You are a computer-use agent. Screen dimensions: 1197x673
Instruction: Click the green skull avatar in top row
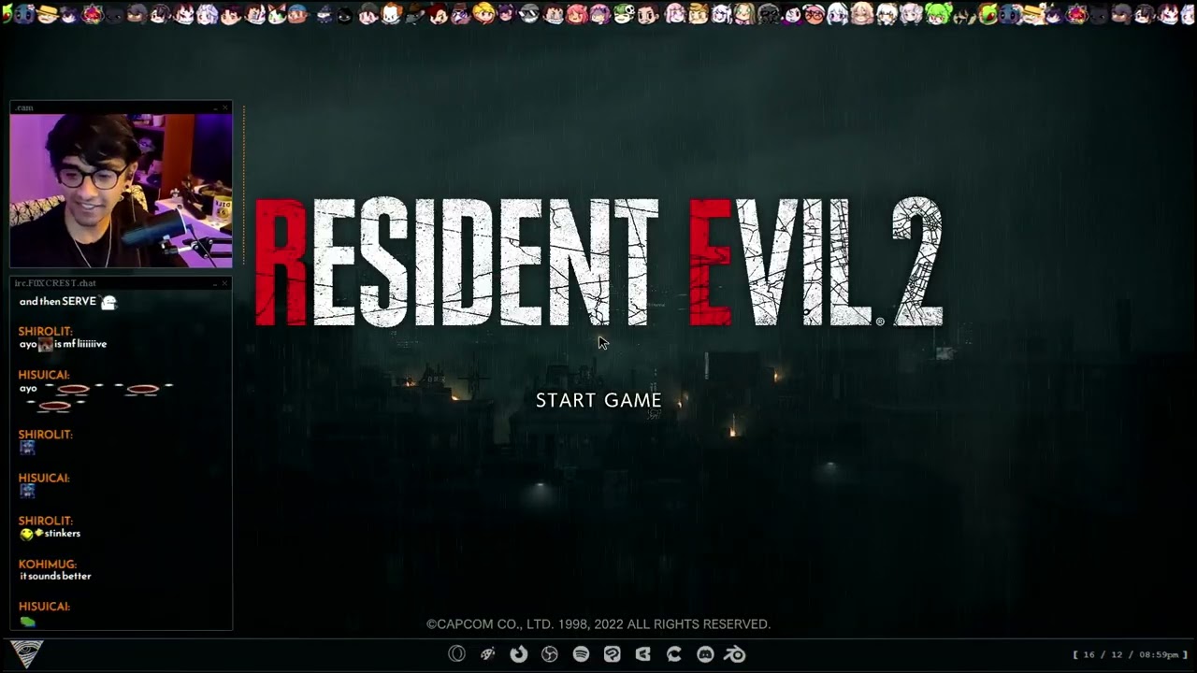click(x=624, y=14)
